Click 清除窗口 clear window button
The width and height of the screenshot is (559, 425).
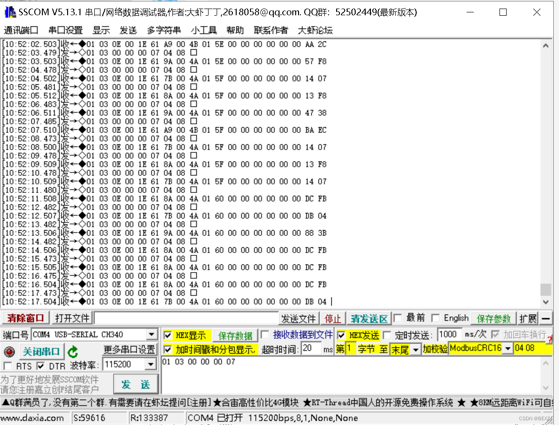25,318
